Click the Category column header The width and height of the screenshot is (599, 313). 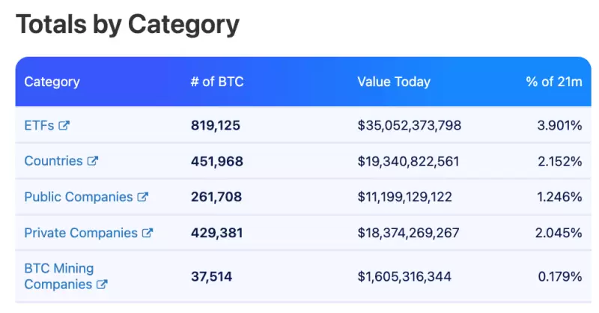click(52, 82)
